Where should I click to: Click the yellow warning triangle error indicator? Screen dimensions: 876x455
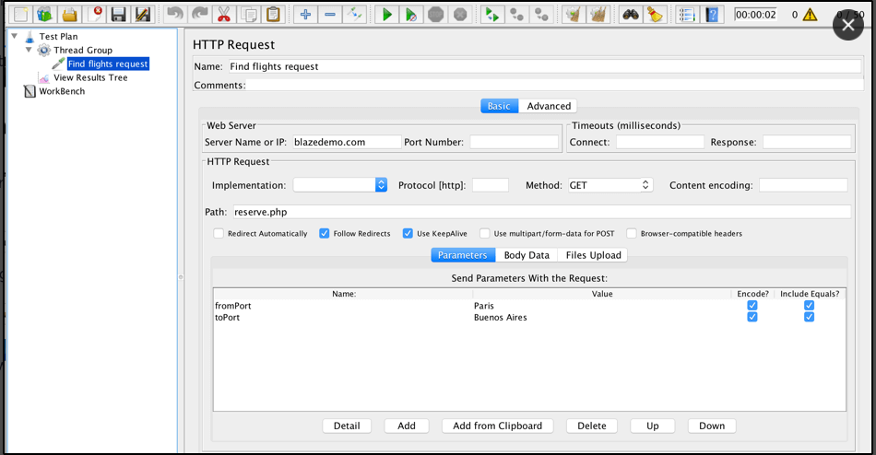pyautogui.click(x=810, y=15)
